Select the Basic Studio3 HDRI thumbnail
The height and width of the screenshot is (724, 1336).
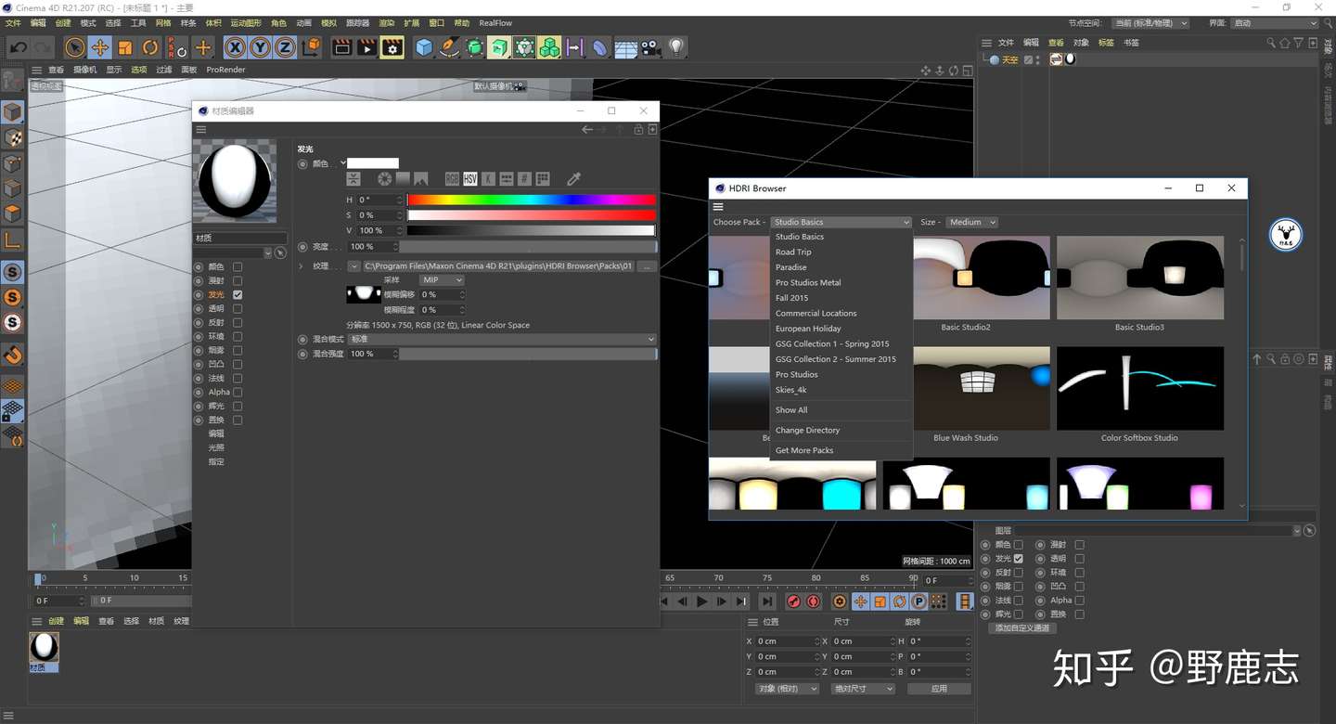[1140, 278]
